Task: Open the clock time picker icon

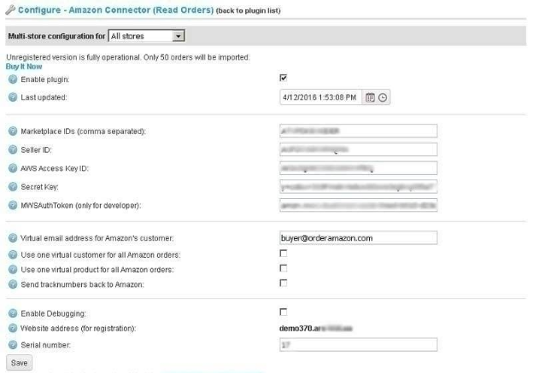Action: coord(383,97)
